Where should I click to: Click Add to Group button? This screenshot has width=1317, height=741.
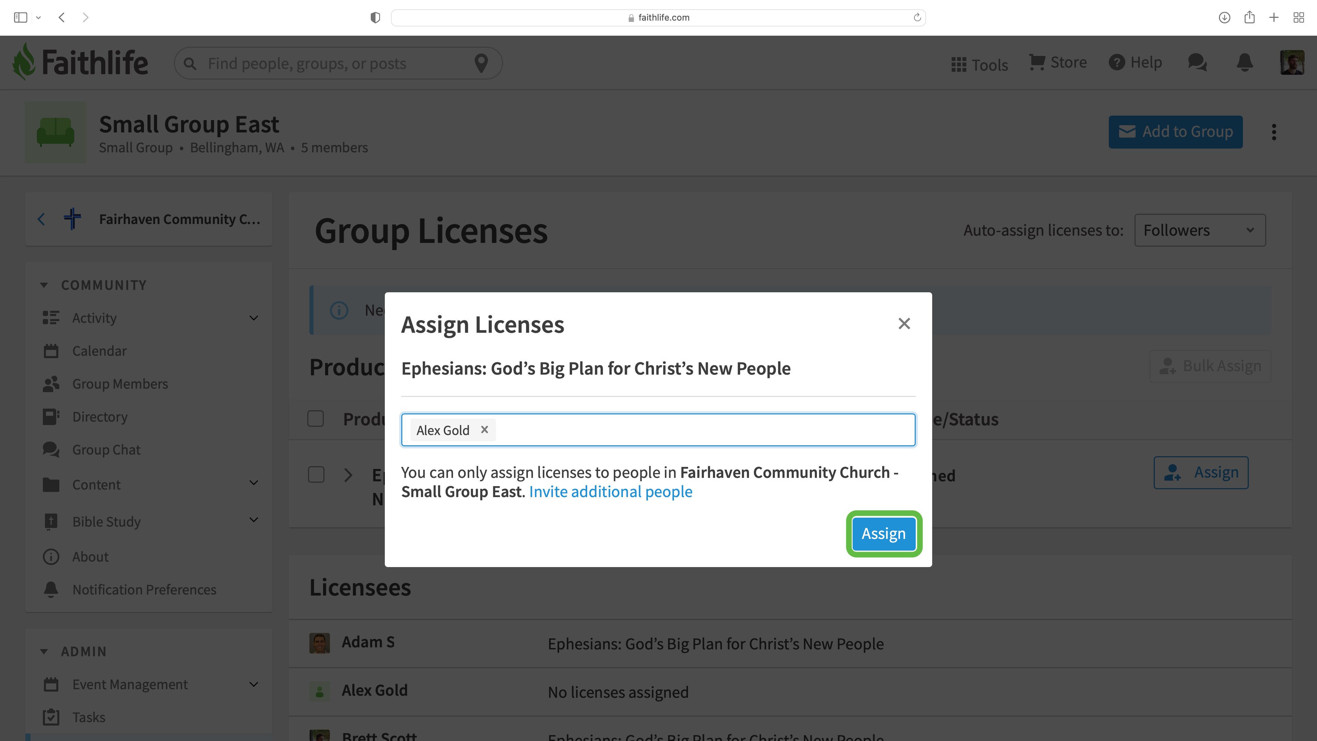(1175, 132)
